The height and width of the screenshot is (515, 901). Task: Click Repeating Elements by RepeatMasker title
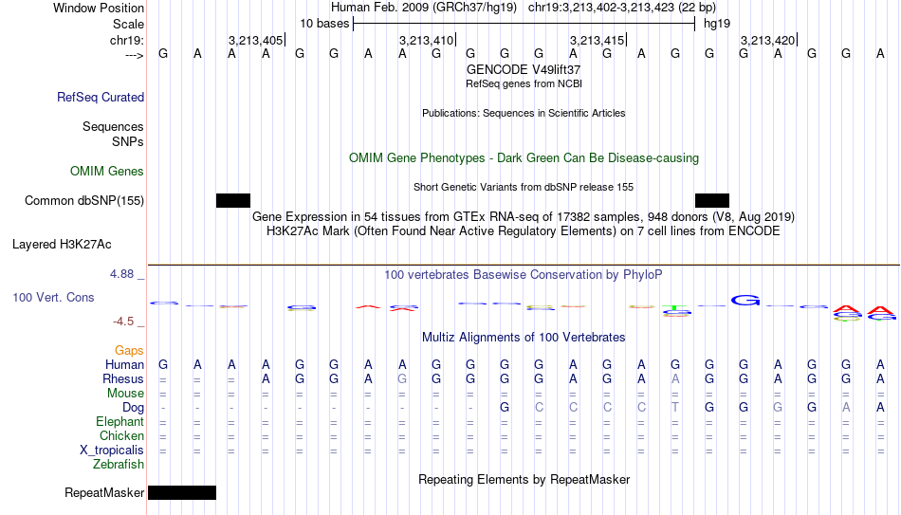(x=524, y=479)
